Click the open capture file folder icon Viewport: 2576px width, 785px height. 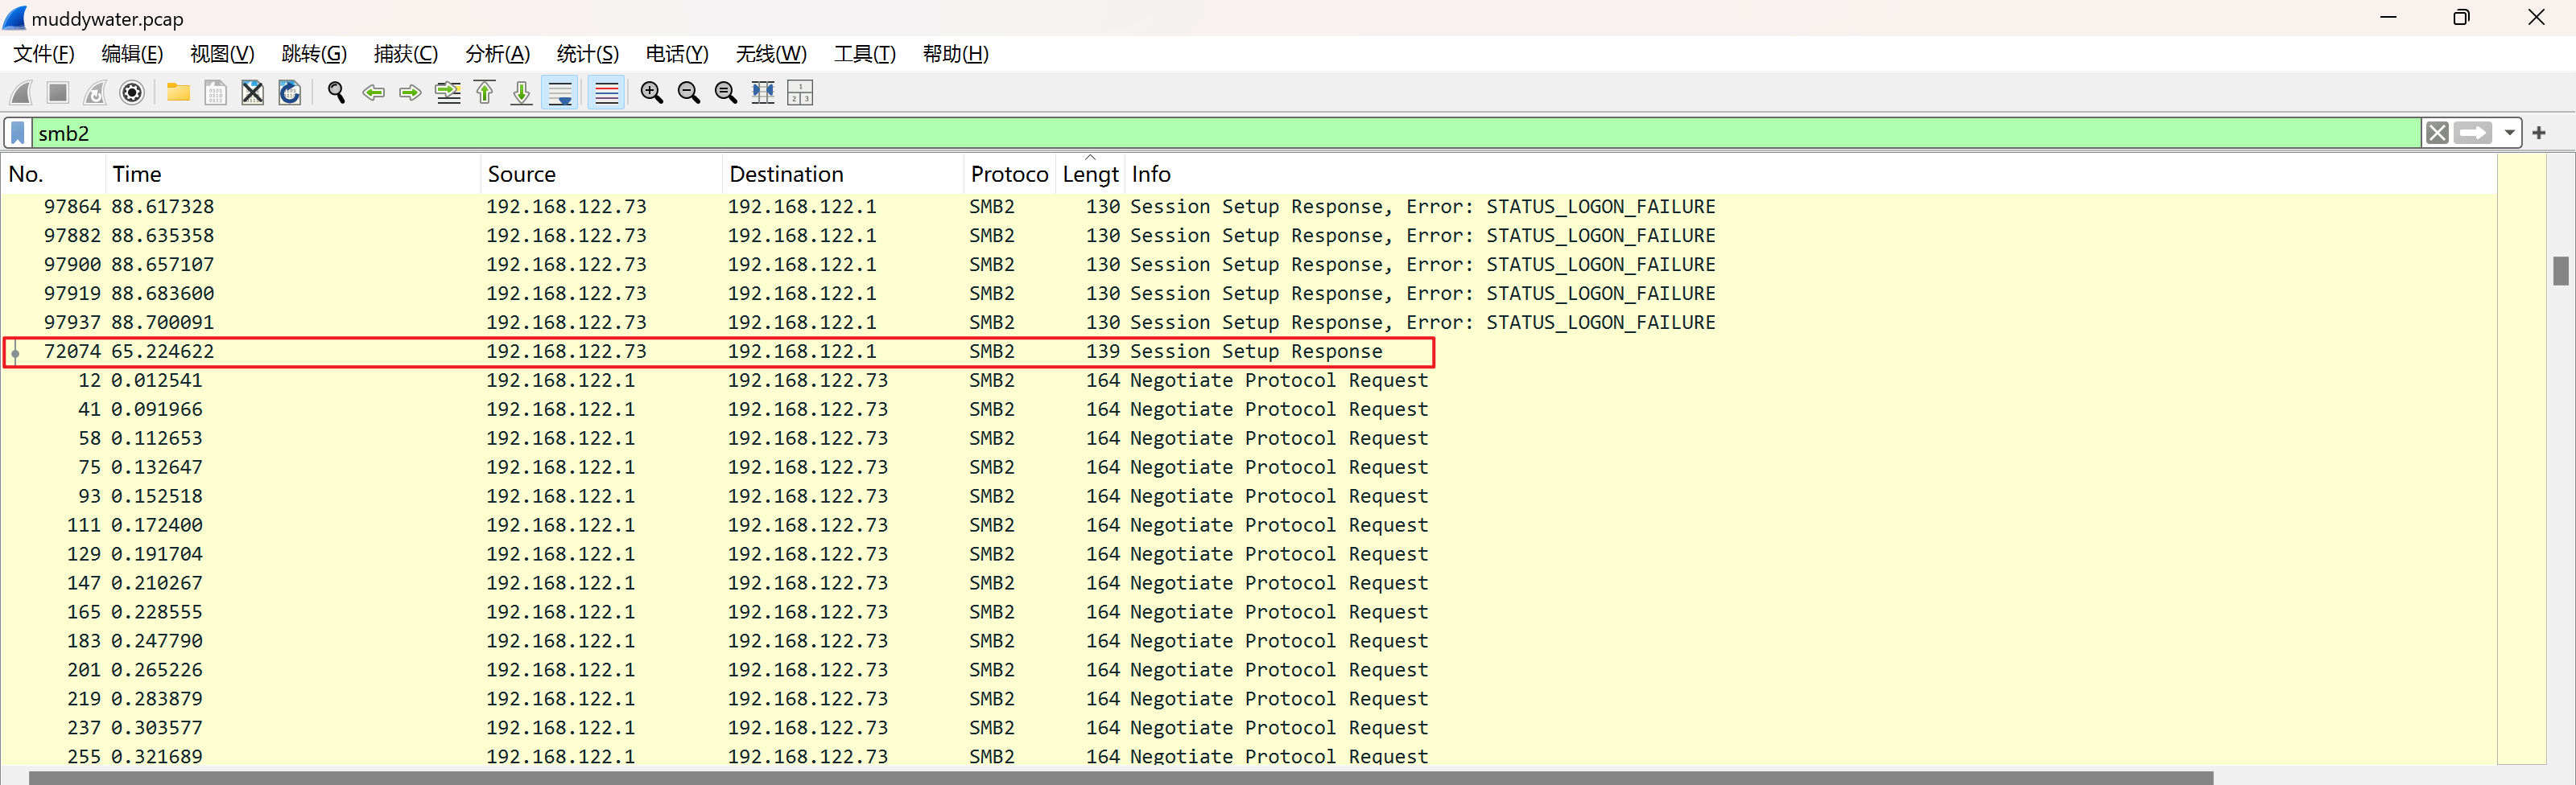pyautogui.click(x=178, y=92)
